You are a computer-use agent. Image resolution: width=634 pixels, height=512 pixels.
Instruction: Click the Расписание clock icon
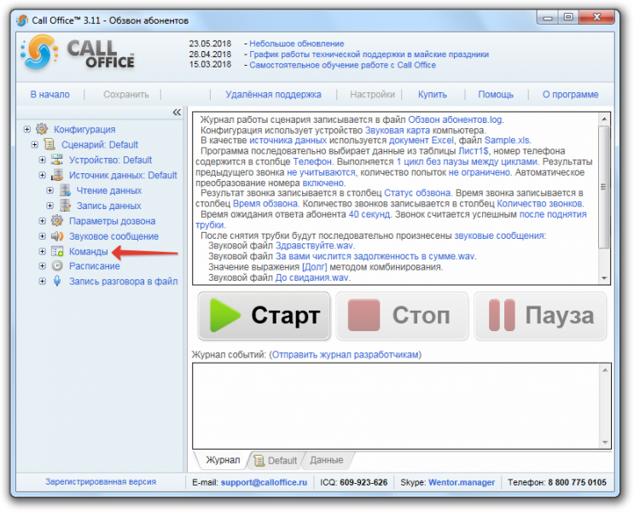pos(57,266)
